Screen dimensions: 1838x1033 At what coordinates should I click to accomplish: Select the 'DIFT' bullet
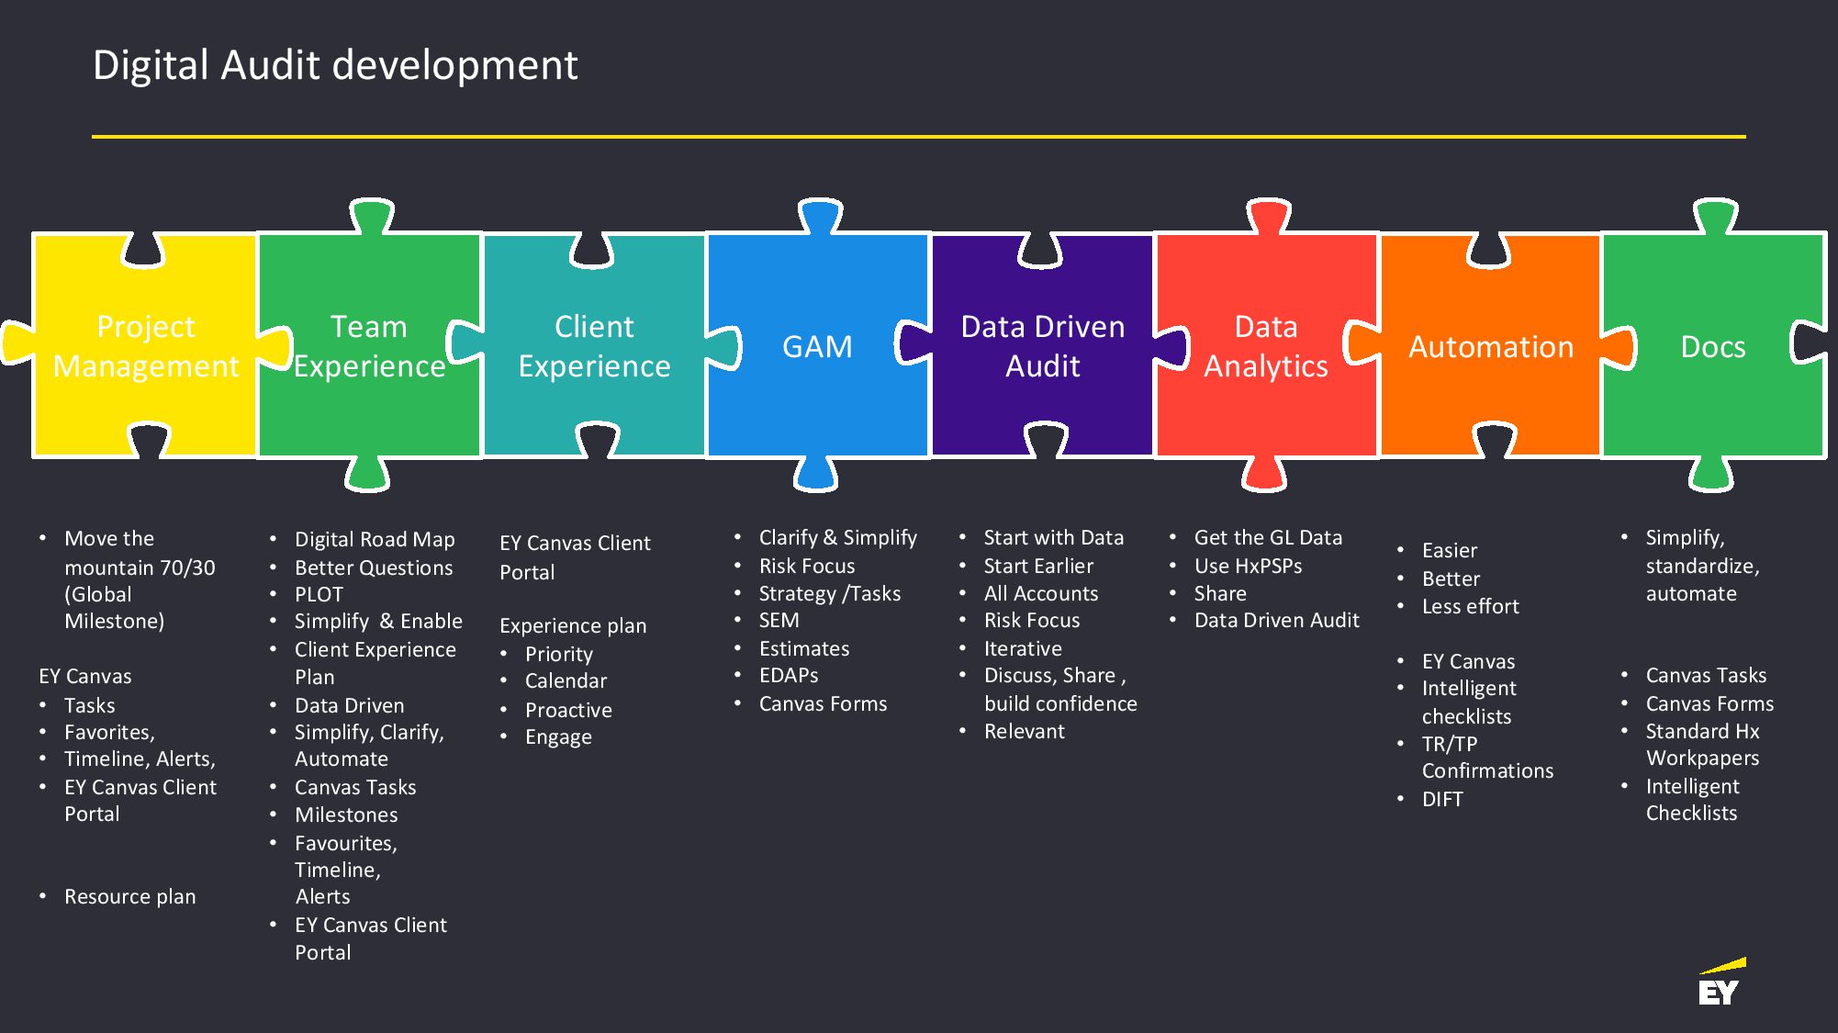(x=1442, y=799)
